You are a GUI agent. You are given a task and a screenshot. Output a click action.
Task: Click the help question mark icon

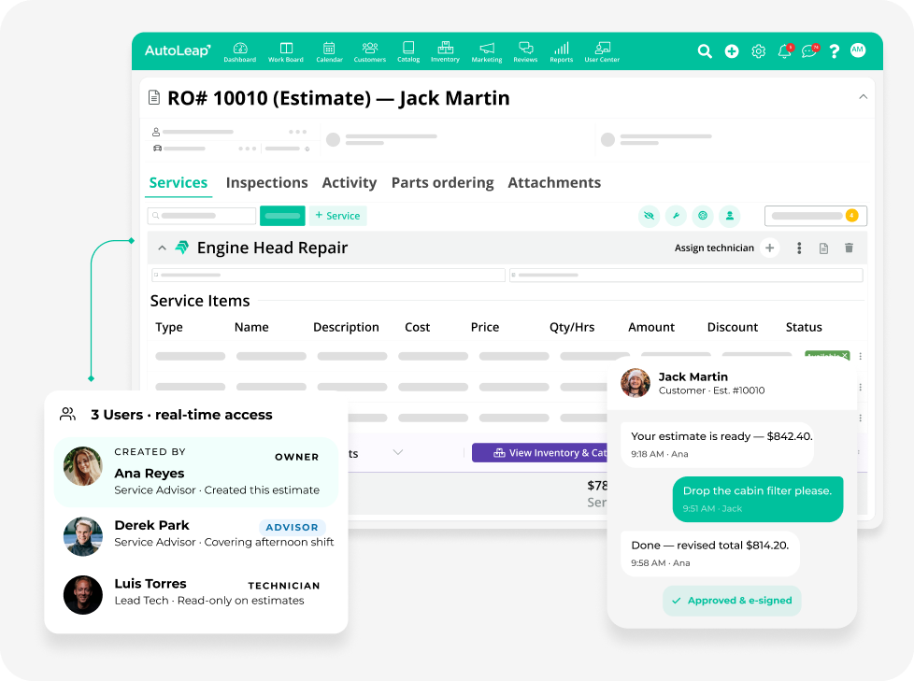pyautogui.click(x=835, y=51)
